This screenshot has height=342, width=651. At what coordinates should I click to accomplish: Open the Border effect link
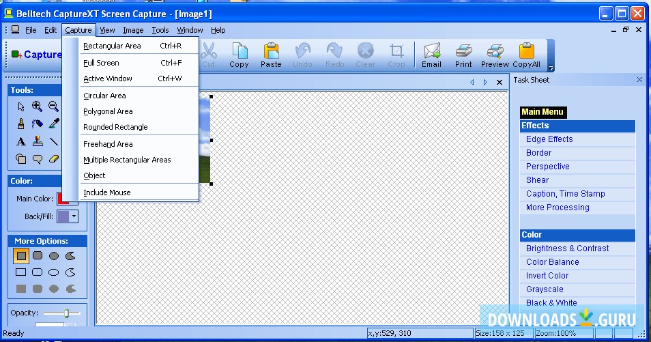click(x=538, y=153)
